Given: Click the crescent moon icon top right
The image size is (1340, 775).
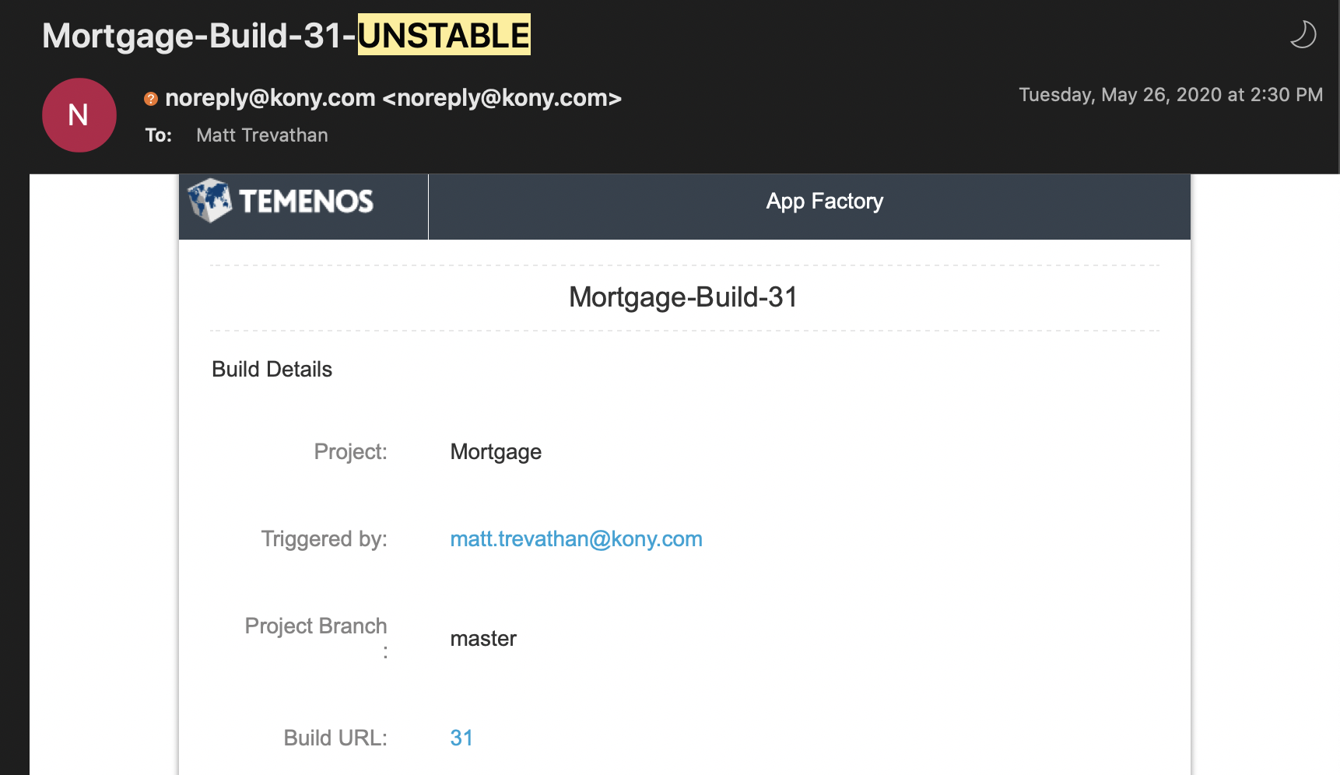Looking at the screenshot, I should 1303,35.
